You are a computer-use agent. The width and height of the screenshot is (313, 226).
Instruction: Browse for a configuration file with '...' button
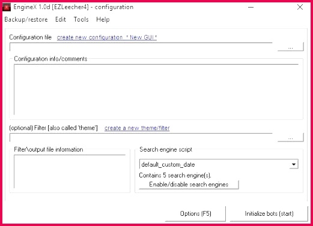tap(291, 47)
